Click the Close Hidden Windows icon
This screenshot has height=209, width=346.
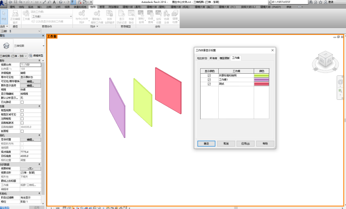click(80, 2)
